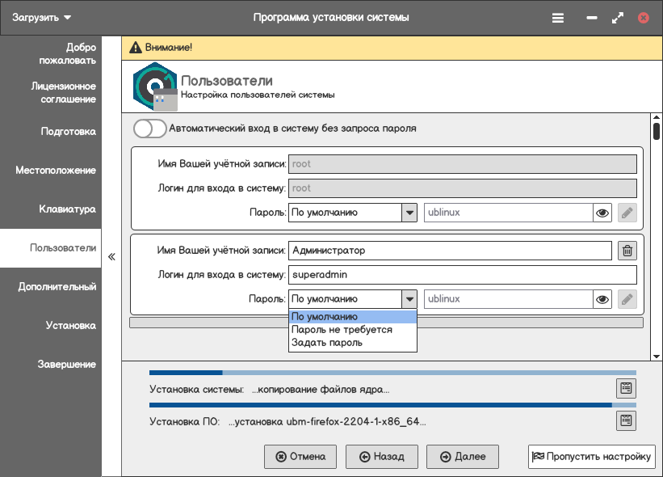This screenshot has width=663, height=477.
Task: Open the Загрузить dropdown menu
Action: tap(41, 17)
